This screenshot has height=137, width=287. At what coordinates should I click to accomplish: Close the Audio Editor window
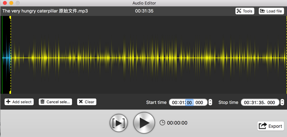(5, 3)
